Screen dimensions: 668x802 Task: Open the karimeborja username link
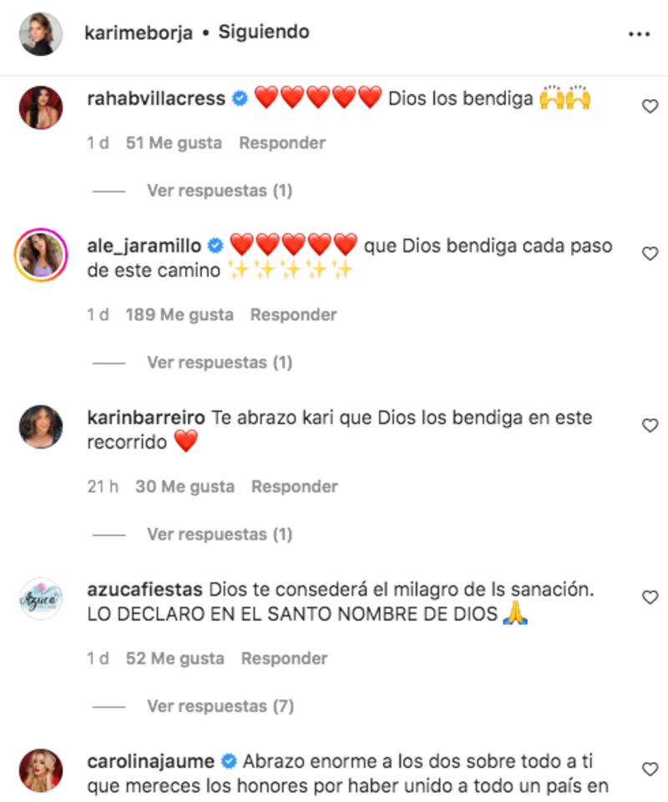(139, 33)
